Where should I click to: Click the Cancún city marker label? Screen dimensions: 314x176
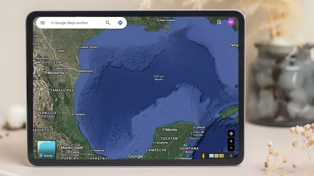(200, 127)
